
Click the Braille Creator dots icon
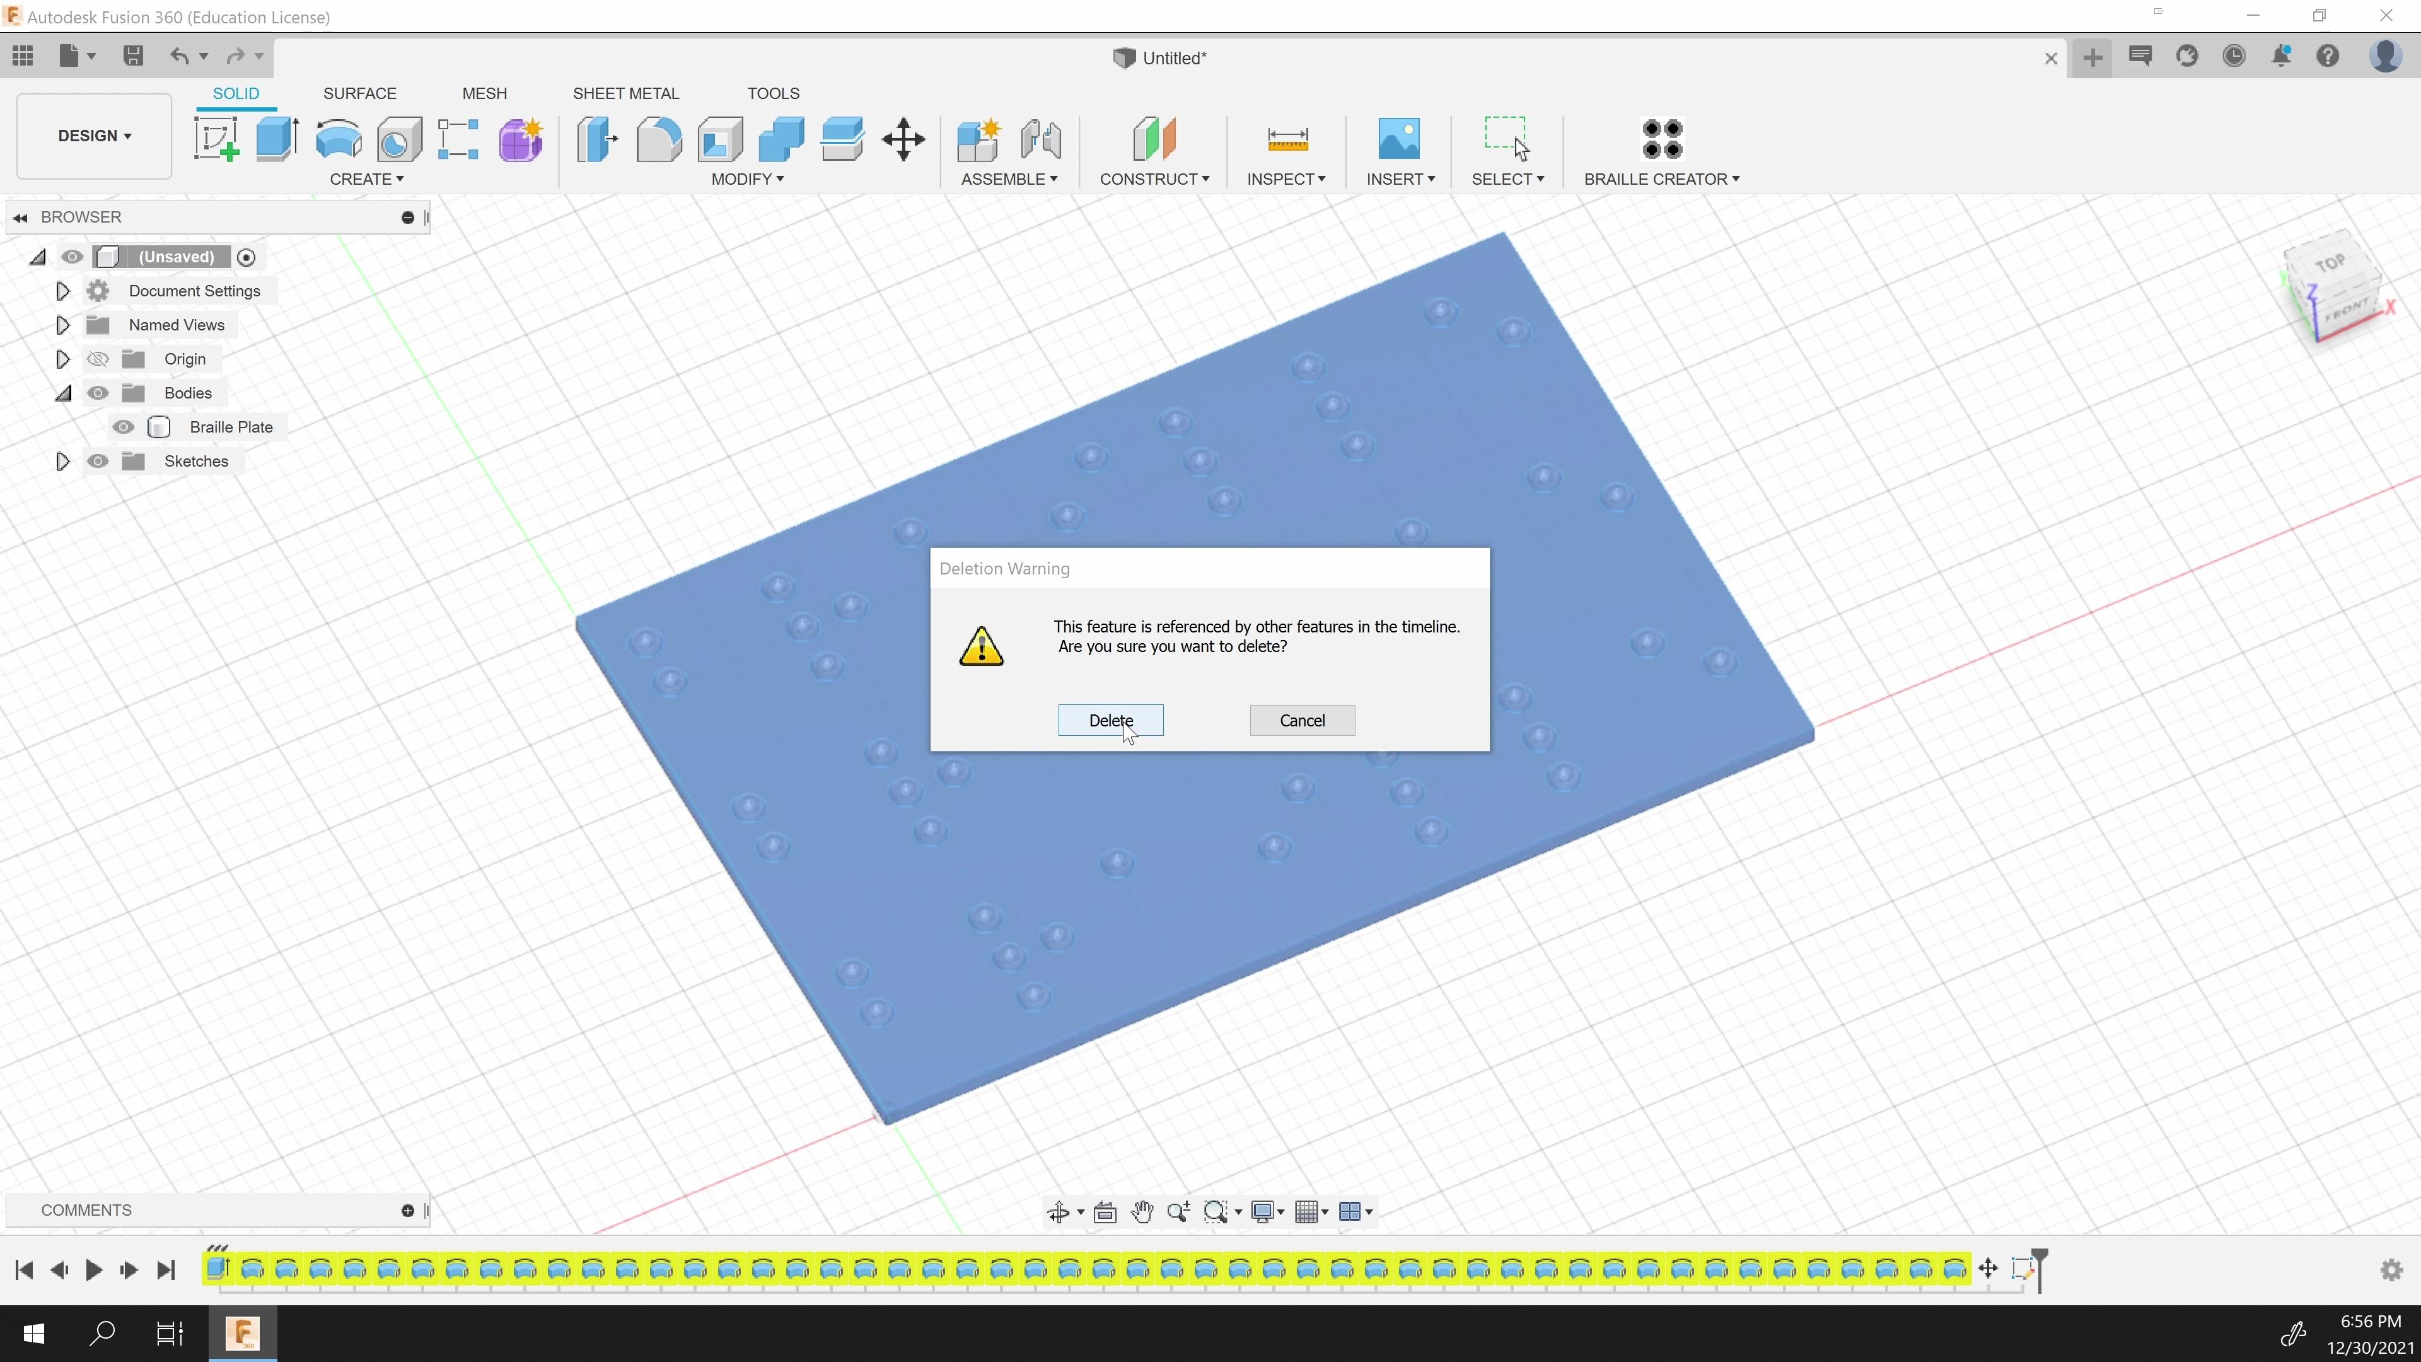click(x=1661, y=139)
